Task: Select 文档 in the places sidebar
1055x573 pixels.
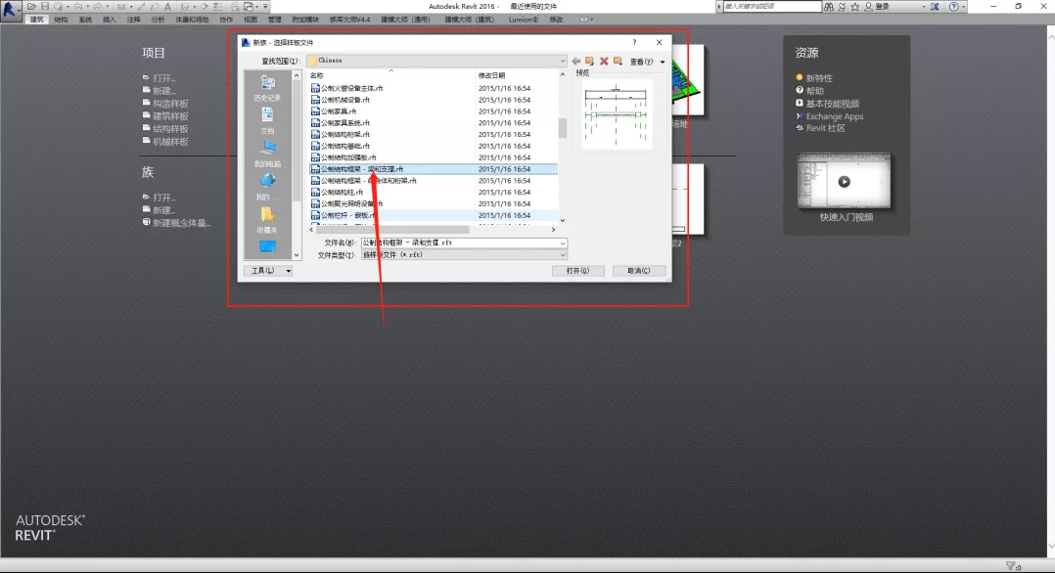Action: click(267, 121)
